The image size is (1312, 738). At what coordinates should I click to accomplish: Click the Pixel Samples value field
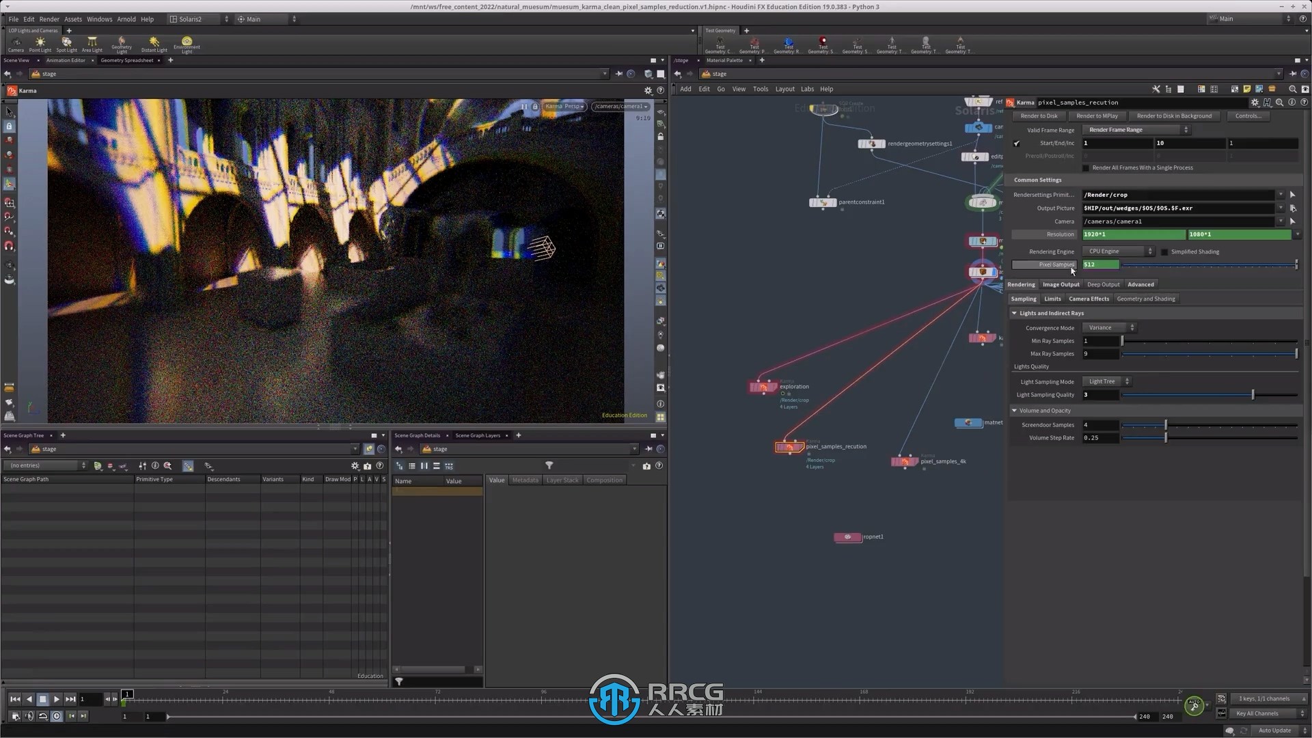pyautogui.click(x=1100, y=265)
